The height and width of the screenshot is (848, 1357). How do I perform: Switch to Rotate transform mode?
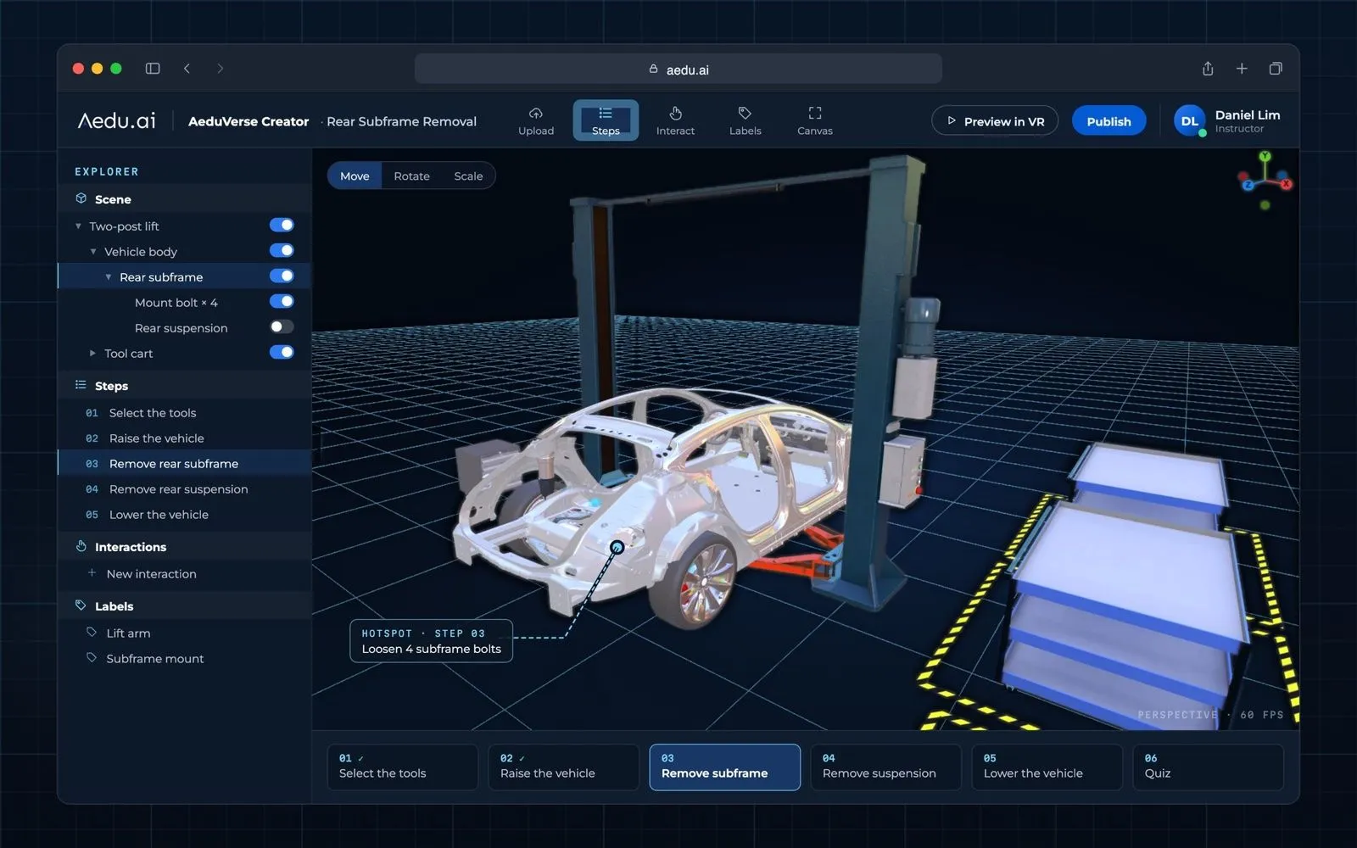(x=411, y=176)
